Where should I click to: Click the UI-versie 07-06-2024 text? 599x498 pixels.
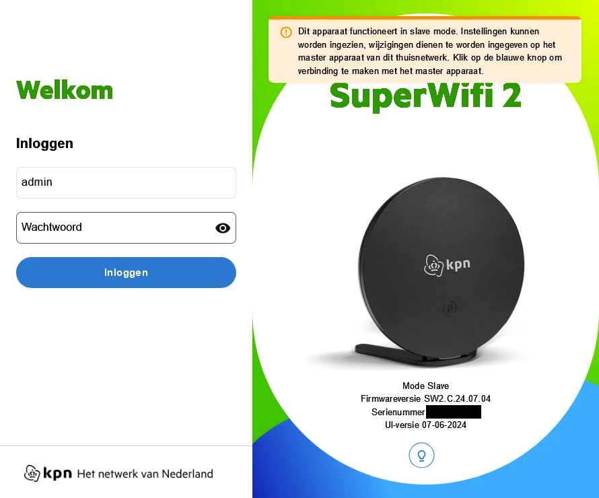pyautogui.click(x=425, y=425)
